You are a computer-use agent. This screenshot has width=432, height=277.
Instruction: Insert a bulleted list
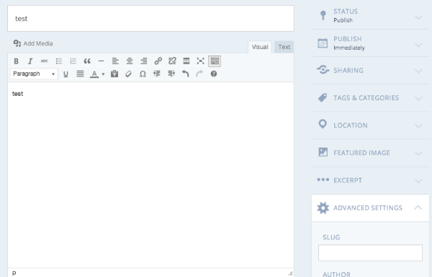[x=59, y=61]
